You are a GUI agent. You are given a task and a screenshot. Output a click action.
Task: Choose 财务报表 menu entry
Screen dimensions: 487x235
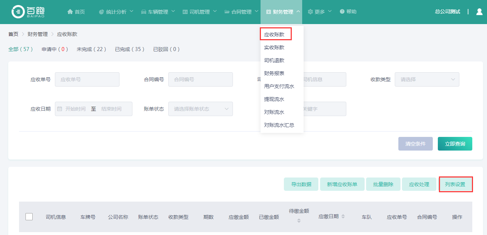[x=274, y=73]
